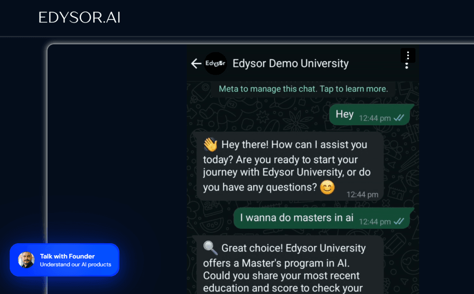Open the Talk with Founder chat widget

pyautogui.click(x=65, y=259)
